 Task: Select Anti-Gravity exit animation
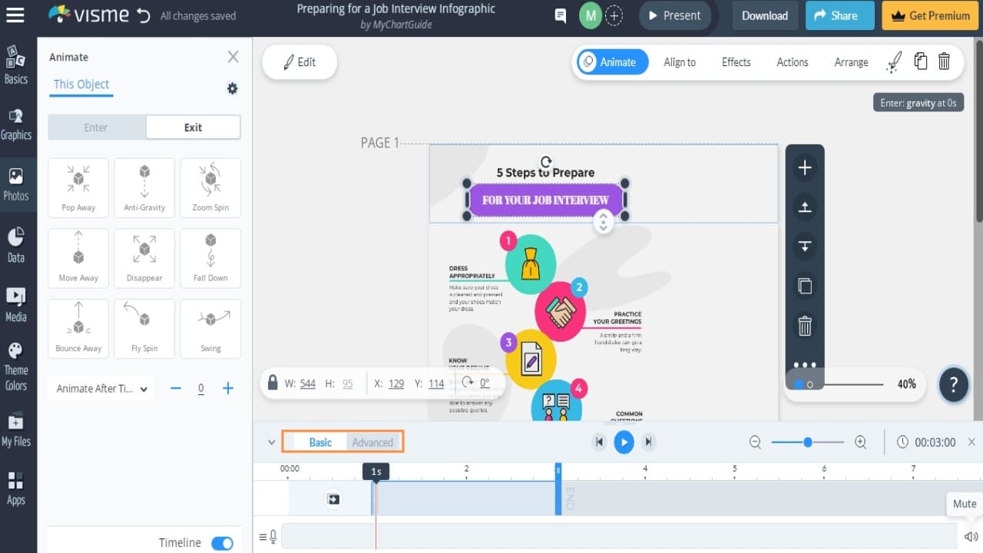(144, 188)
